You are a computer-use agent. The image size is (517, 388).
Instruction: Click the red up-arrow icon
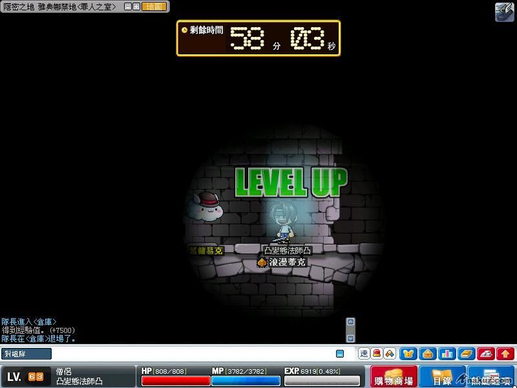505,354
